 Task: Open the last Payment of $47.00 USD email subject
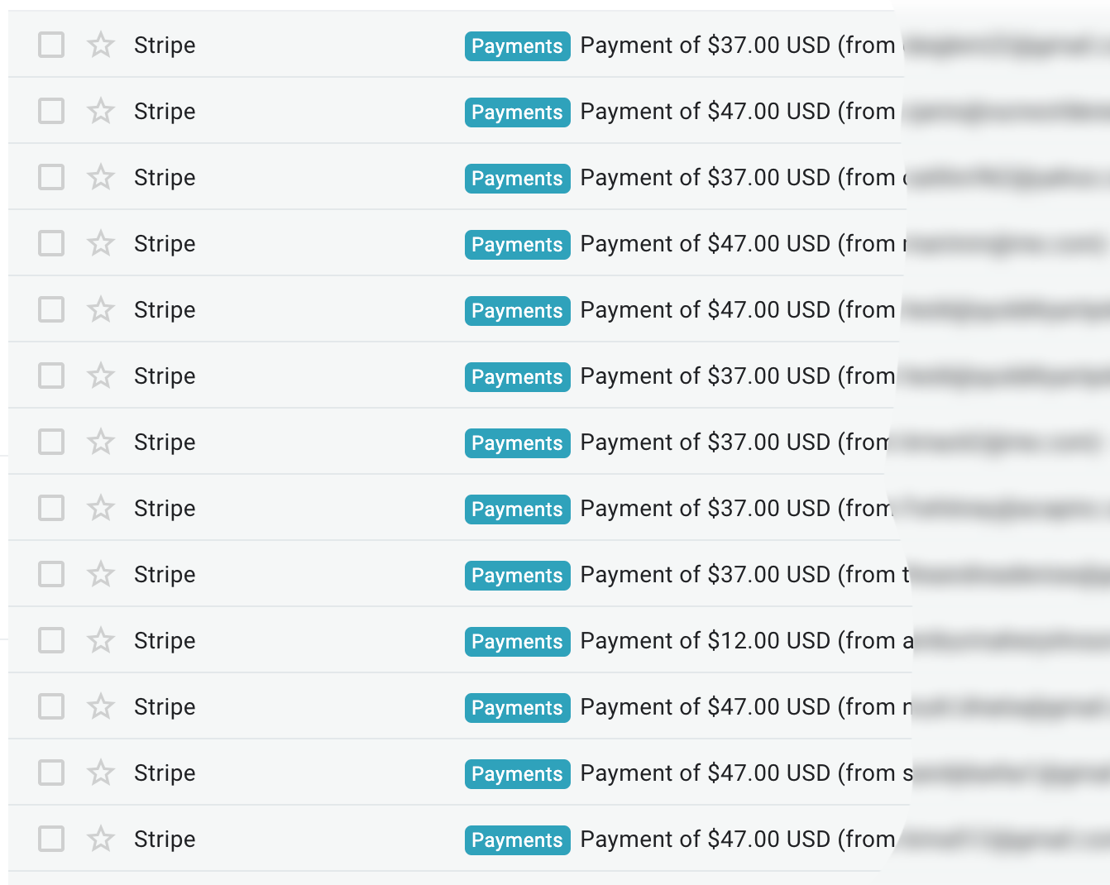[x=705, y=840]
